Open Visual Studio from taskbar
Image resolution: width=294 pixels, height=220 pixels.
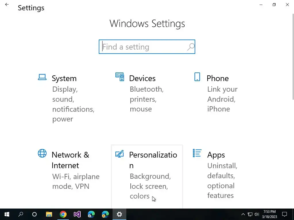click(77, 214)
